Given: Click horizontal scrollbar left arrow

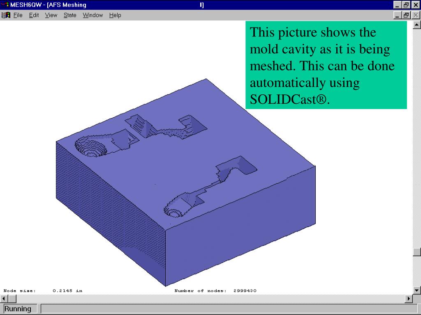Looking at the screenshot, I should point(4,299).
